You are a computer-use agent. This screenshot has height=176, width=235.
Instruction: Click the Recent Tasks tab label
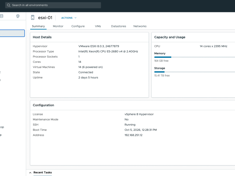tap(43, 172)
